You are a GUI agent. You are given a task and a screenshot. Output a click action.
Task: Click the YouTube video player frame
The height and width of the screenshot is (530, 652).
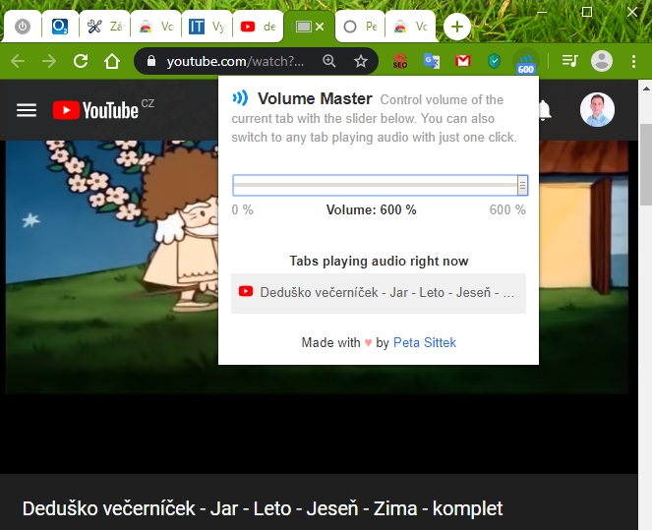point(111,266)
